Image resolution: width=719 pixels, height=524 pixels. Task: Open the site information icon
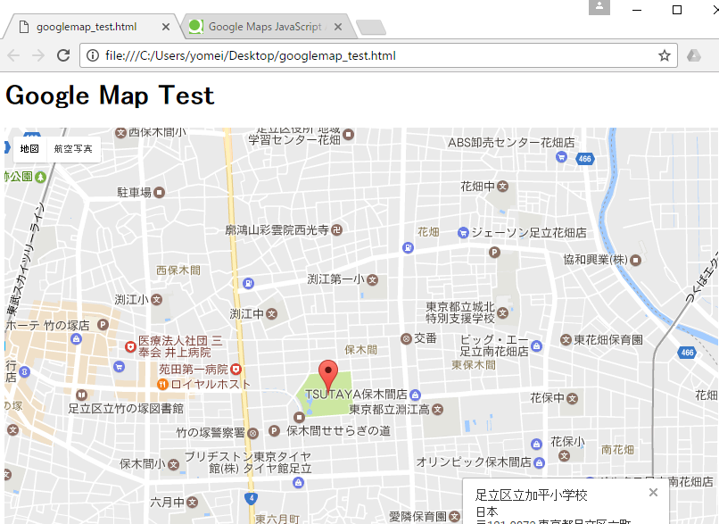93,55
